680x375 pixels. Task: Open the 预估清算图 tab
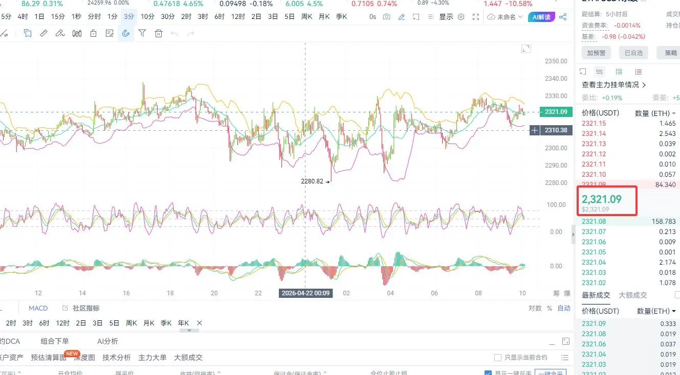pos(49,358)
